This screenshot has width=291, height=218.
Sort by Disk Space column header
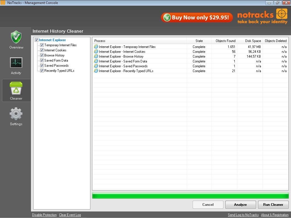tap(250, 41)
